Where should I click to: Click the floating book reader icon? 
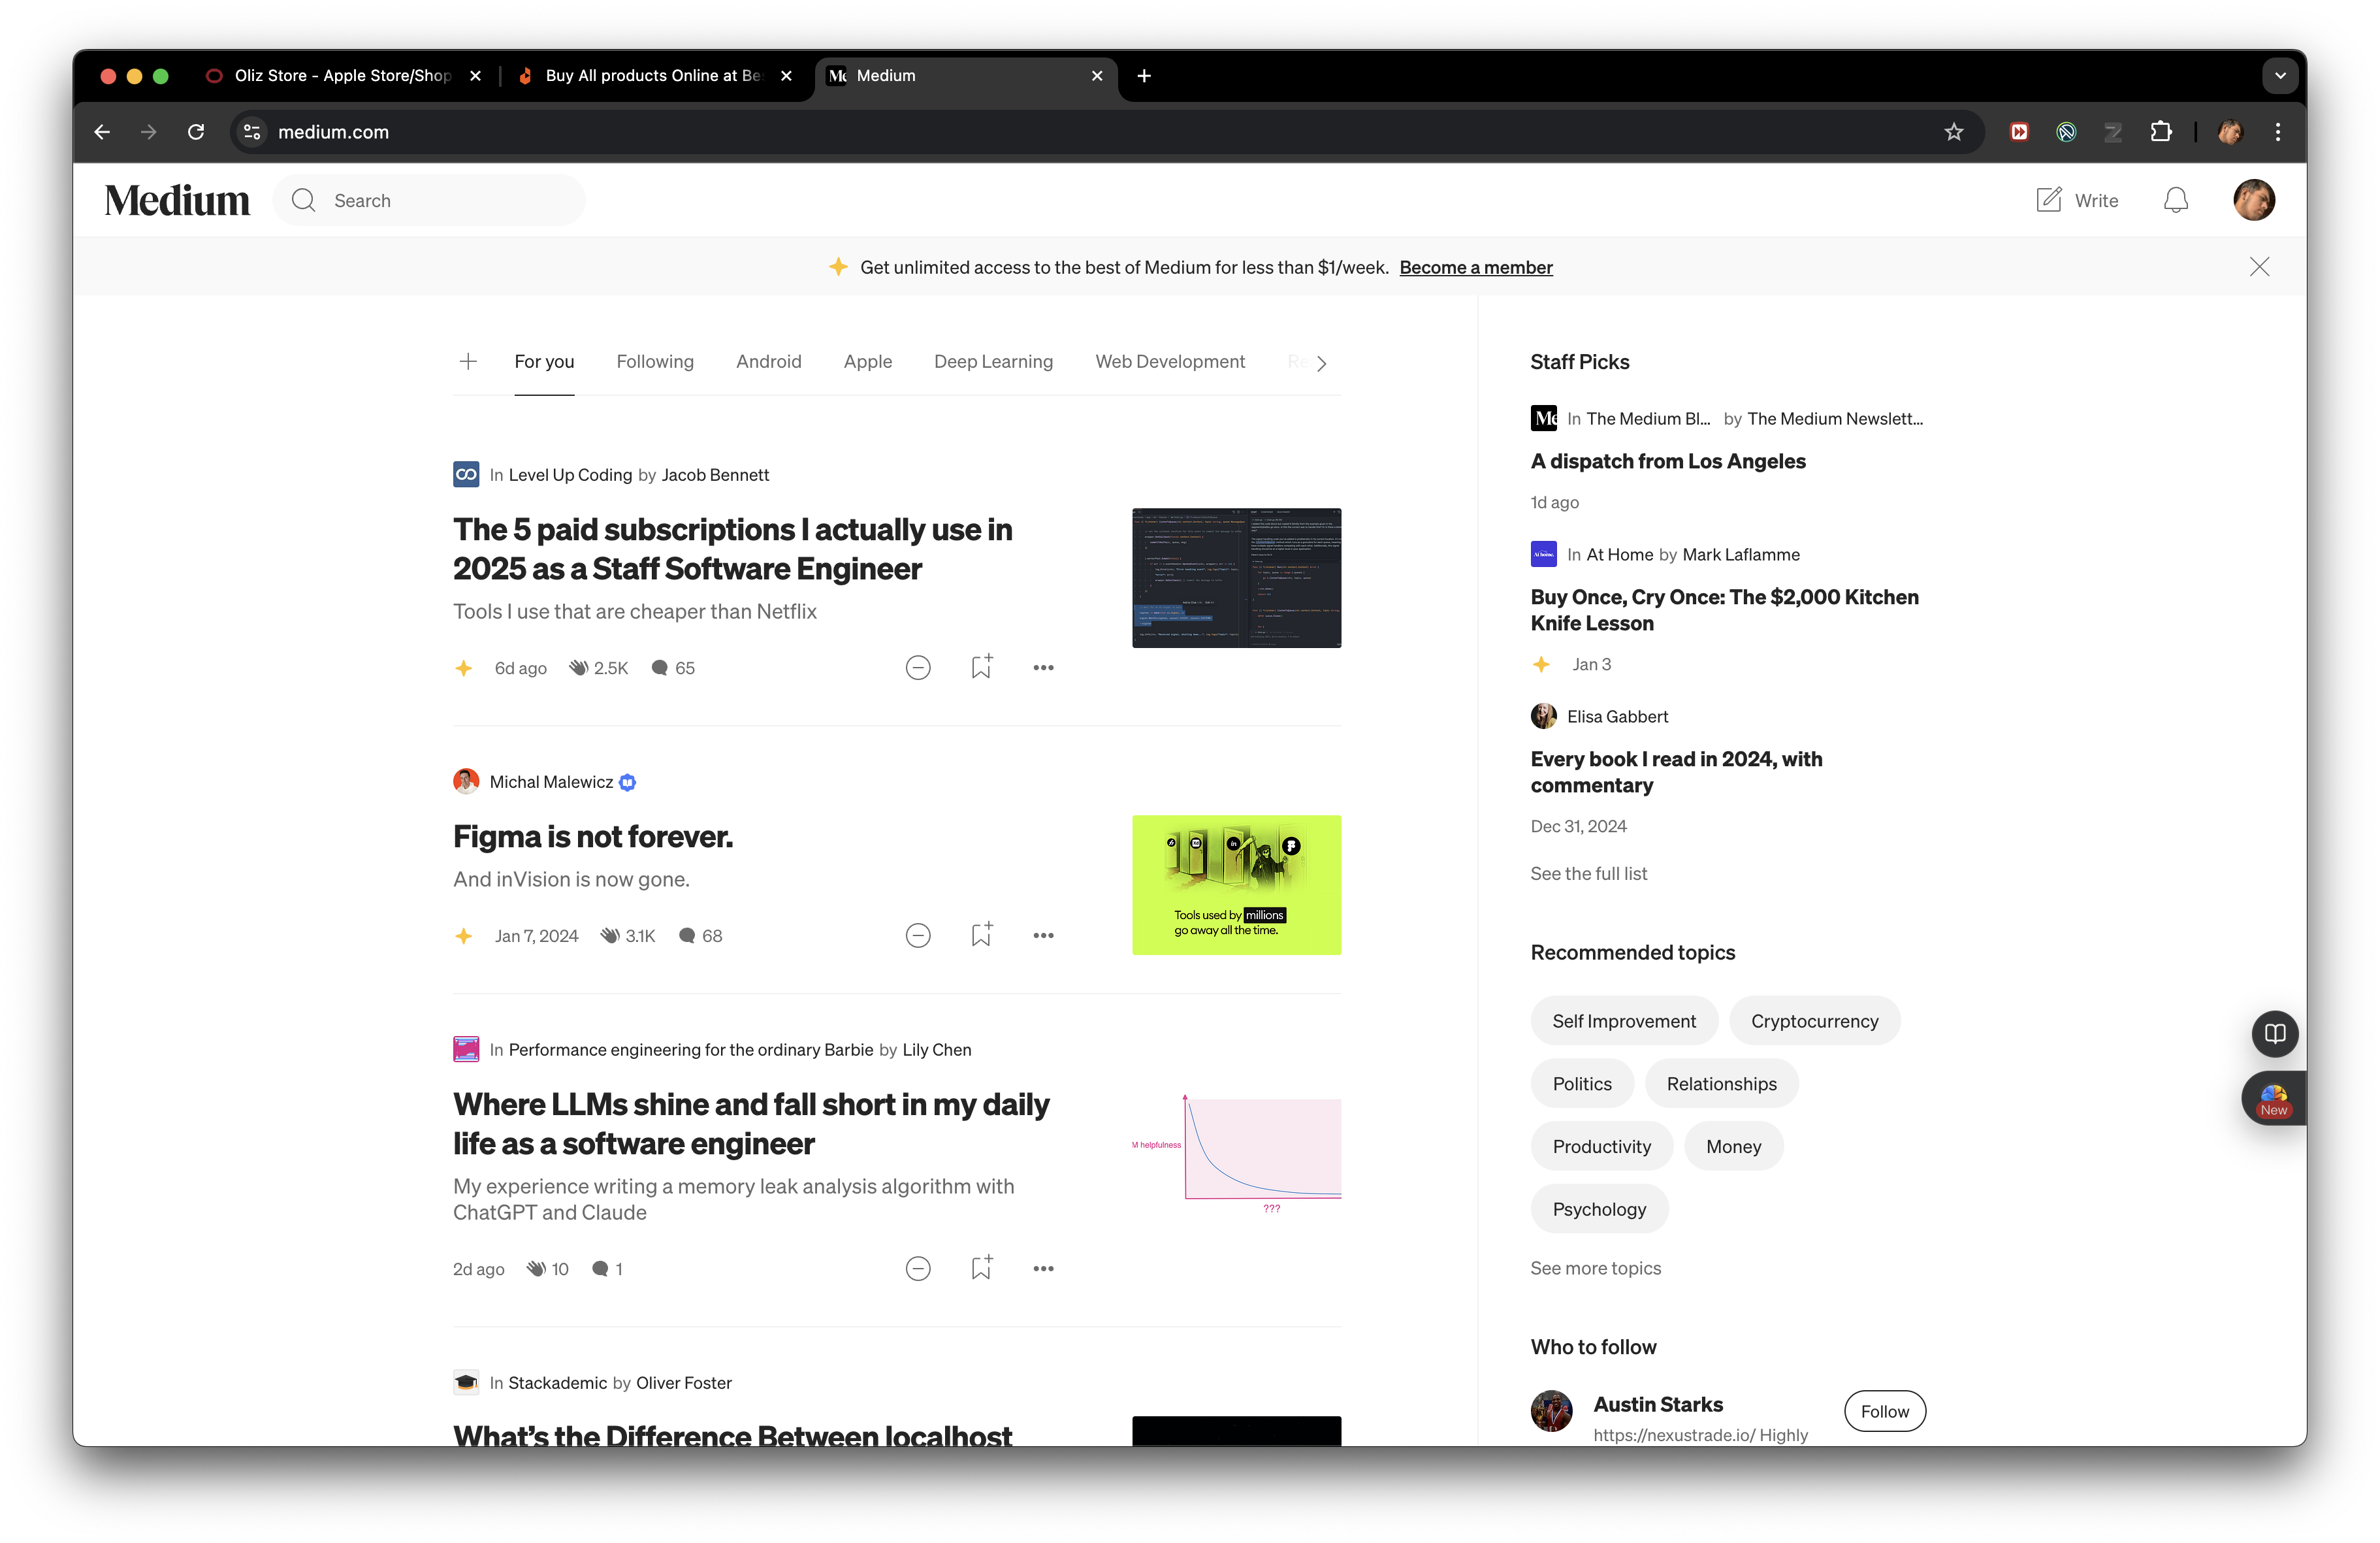[2275, 1034]
